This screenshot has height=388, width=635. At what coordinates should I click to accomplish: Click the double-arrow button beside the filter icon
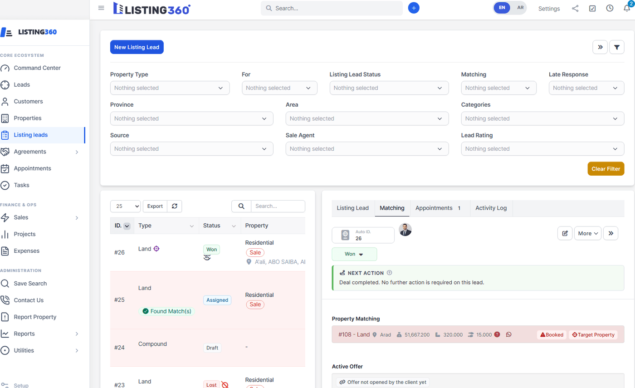600,47
